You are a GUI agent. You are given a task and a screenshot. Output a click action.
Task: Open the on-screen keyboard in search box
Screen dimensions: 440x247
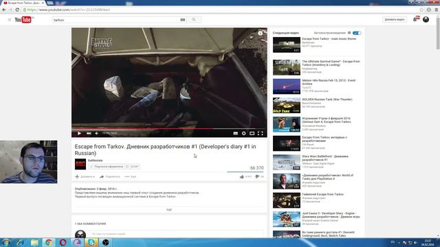(183, 20)
